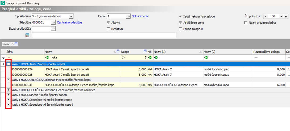Click into the Cenik input field
Image resolution: width=290 pixels, height=131 pixels.
pyautogui.click(x=116, y=16)
